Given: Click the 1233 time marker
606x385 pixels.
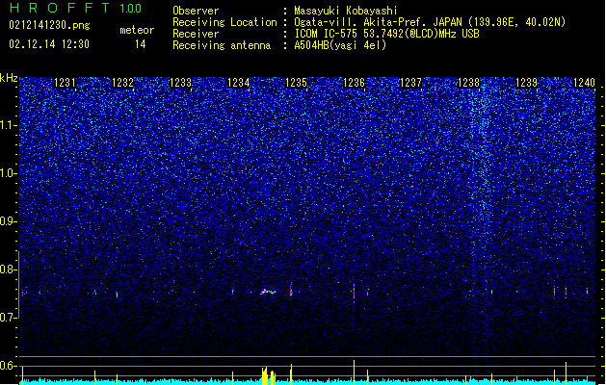Looking at the screenshot, I should (x=180, y=83).
